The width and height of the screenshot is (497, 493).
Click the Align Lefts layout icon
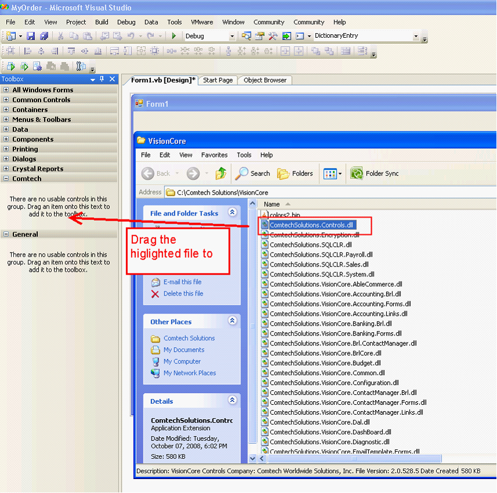tap(28, 51)
